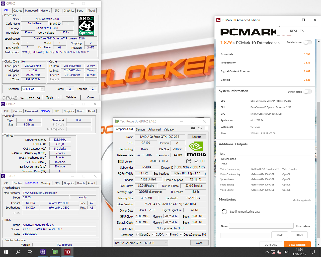321x257 pixels.
Task: Click the Productivity score row
Action: [265, 63]
